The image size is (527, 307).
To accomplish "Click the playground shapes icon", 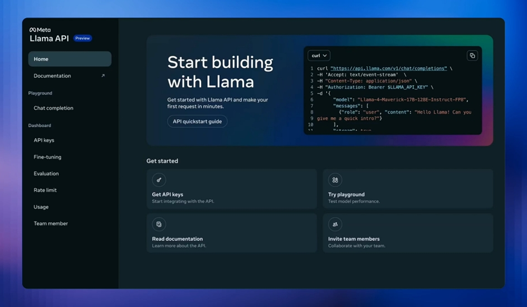I will (335, 180).
